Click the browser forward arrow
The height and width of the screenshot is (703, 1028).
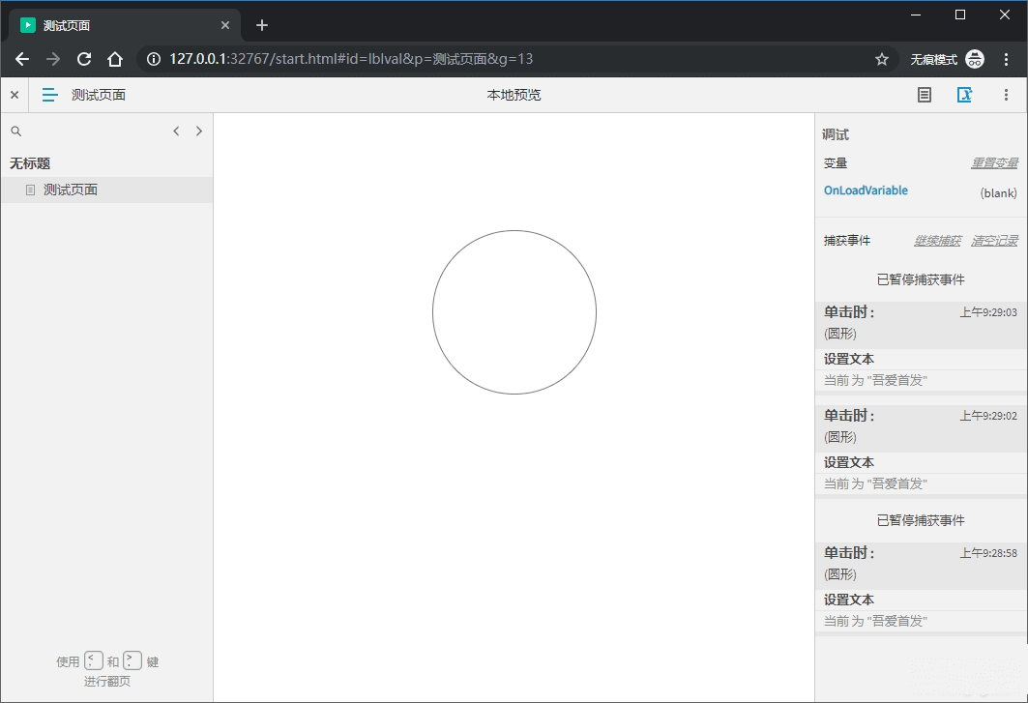pyautogui.click(x=53, y=59)
